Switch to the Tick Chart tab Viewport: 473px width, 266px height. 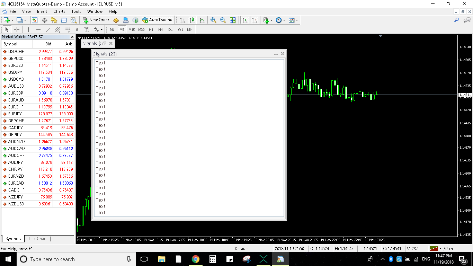[x=37, y=239]
